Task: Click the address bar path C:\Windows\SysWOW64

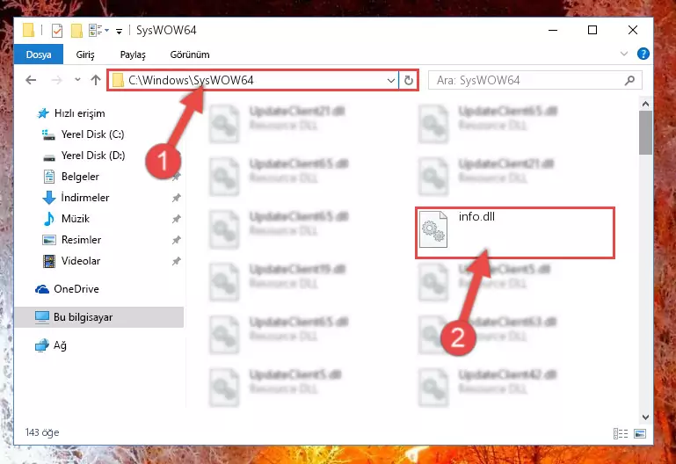Action: point(191,80)
